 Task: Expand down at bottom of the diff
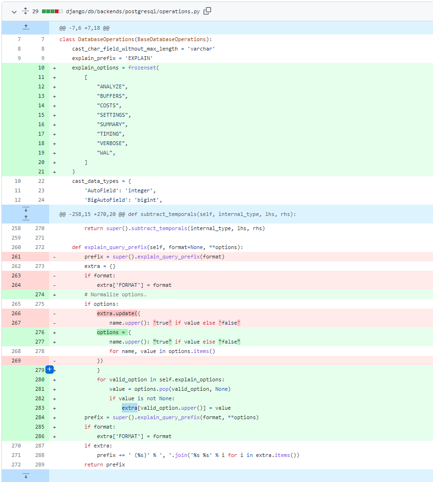(25, 475)
